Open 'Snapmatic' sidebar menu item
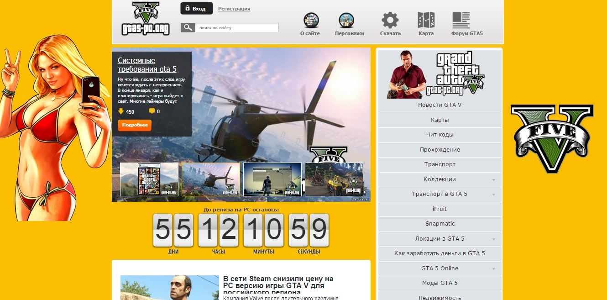The image size is (607, 300). point(440,224)
